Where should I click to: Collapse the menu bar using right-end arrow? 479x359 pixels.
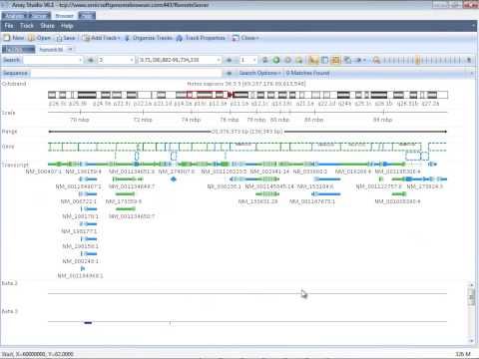click(x=473, y=26)
